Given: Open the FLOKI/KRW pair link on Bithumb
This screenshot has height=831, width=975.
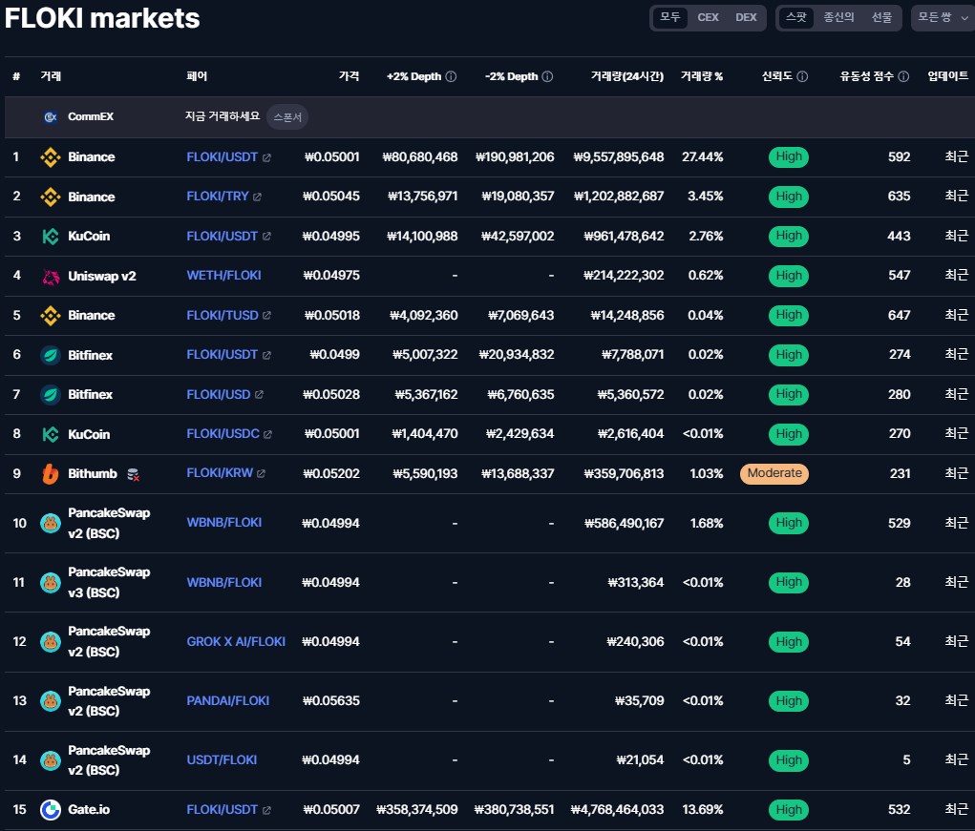Looking at the screenshot, I should (220, 473).
